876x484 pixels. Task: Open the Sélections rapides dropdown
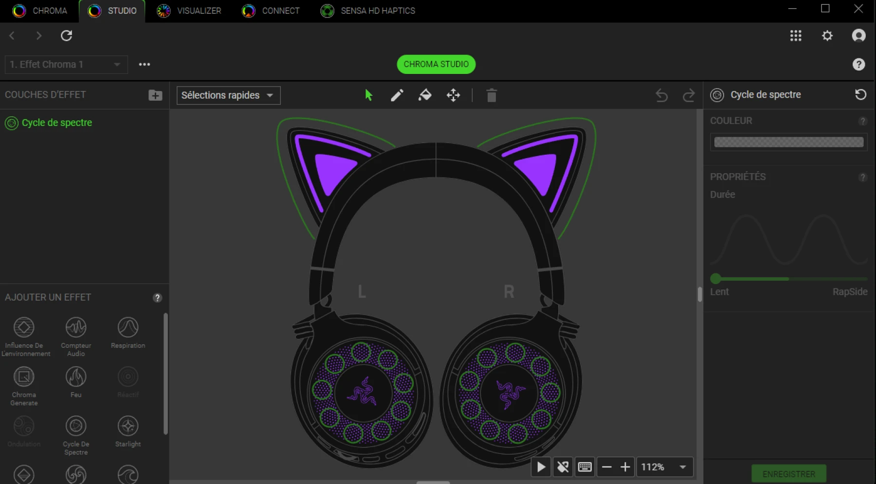(x=227, y=95)
